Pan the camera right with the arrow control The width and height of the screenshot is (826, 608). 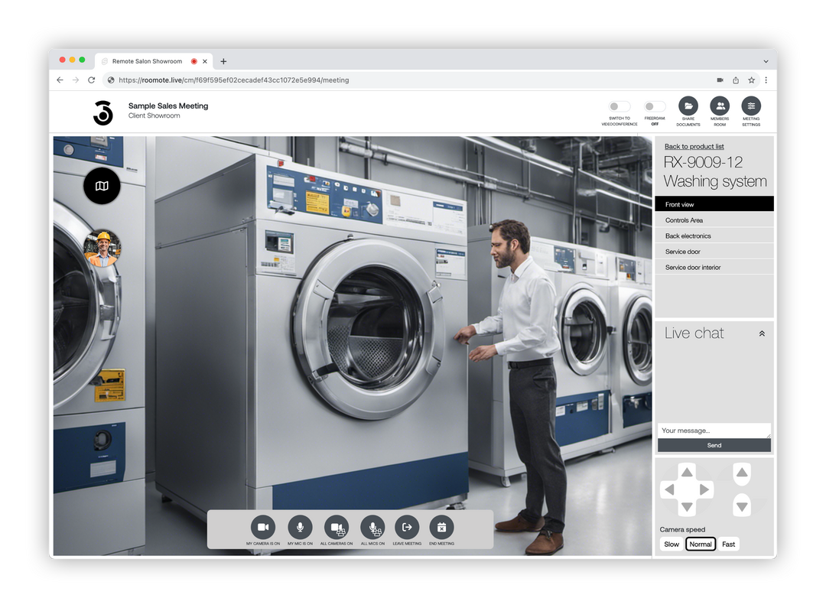pyautogui.click(x=705, y=489)
